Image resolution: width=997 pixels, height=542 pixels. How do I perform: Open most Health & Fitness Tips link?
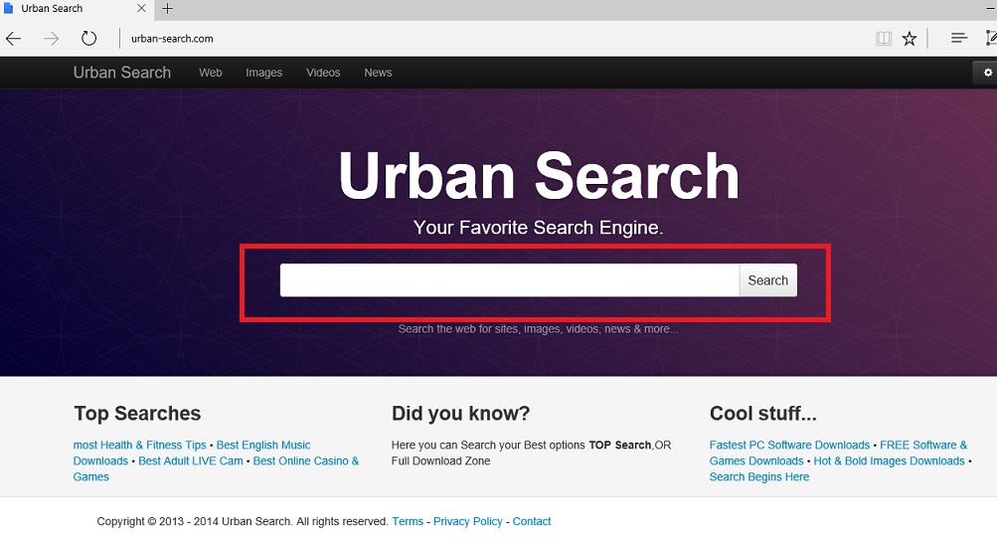(140, 445)
